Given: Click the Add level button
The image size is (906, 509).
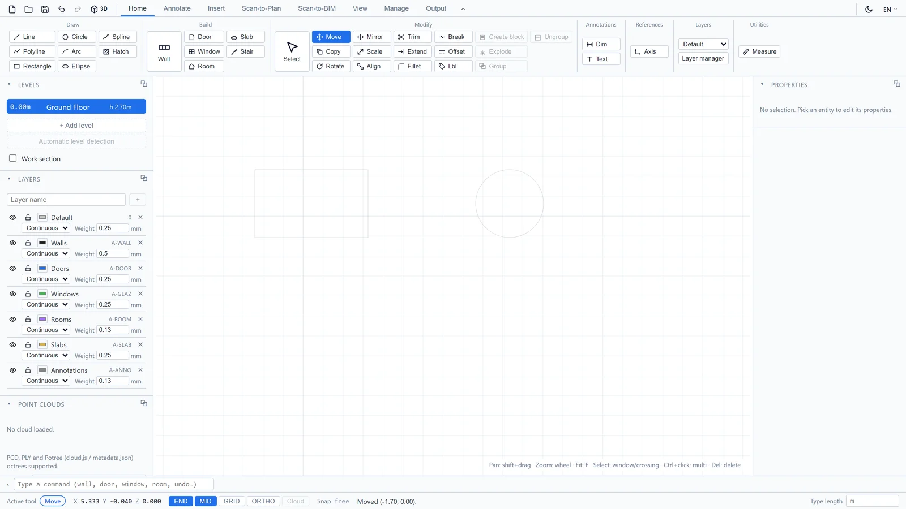Looking at the screenshot, I should click(x=76, y=126).
